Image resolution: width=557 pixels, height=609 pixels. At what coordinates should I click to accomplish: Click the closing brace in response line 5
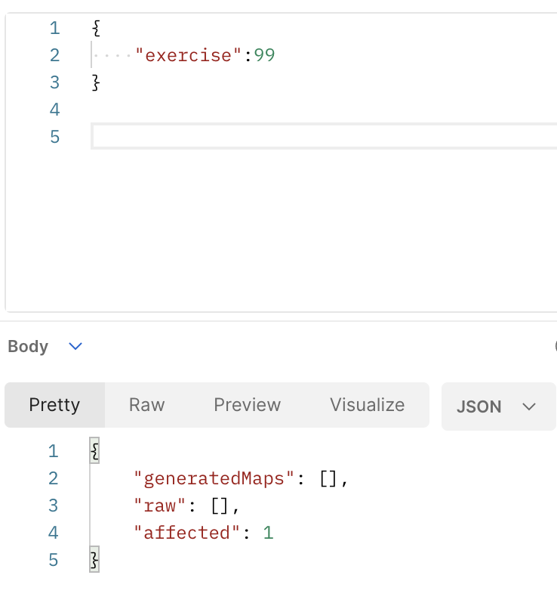click(x=94, y=560)
